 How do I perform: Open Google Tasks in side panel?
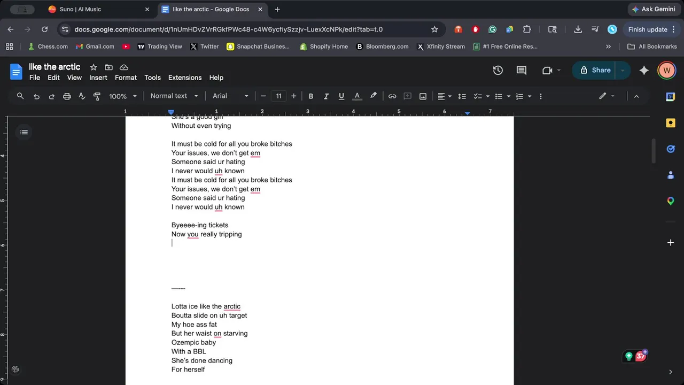[x=671, y=149]
